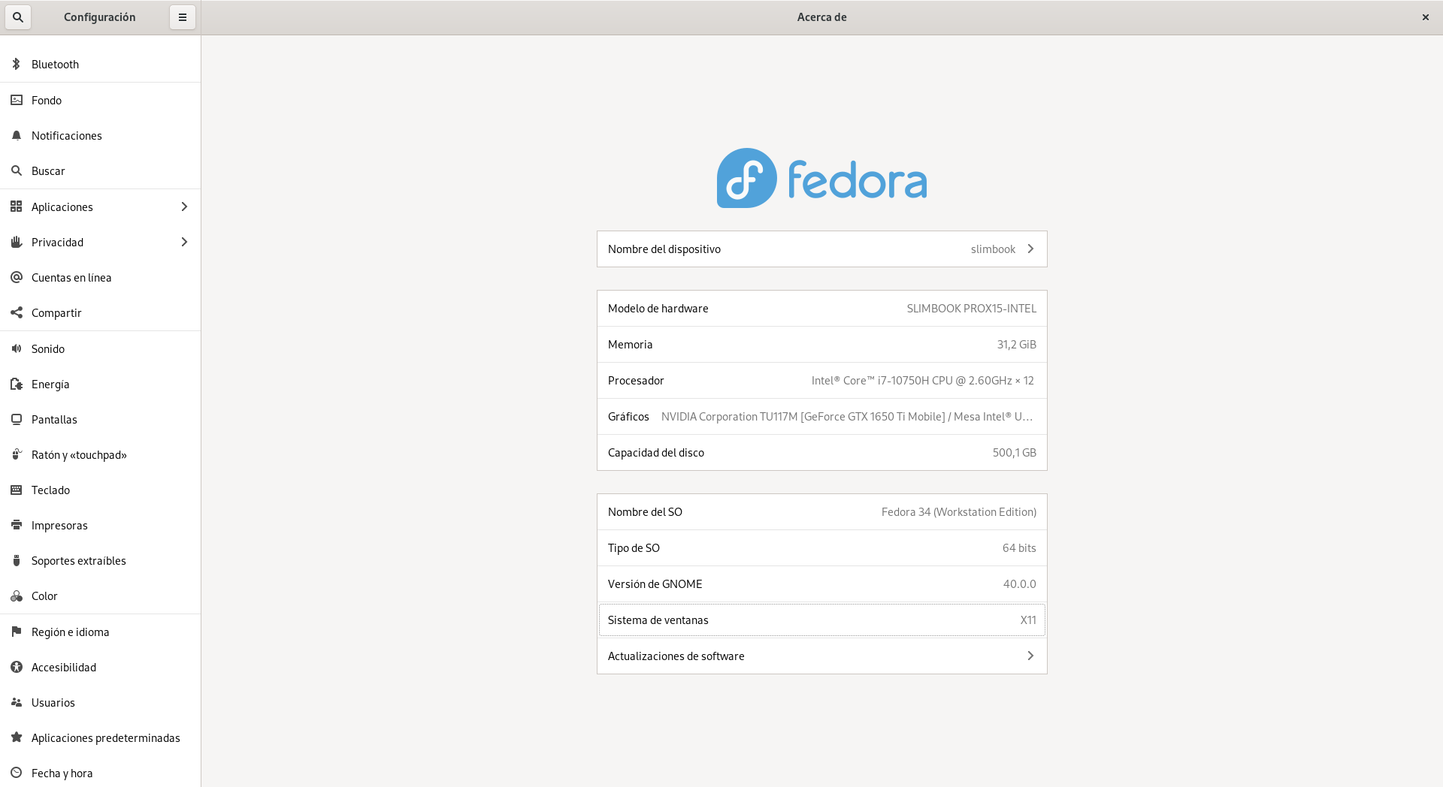The height and width of the screenshot is (787, 1443).
Task: Click the 64 bits OS type value
Action: point(1019,548)
